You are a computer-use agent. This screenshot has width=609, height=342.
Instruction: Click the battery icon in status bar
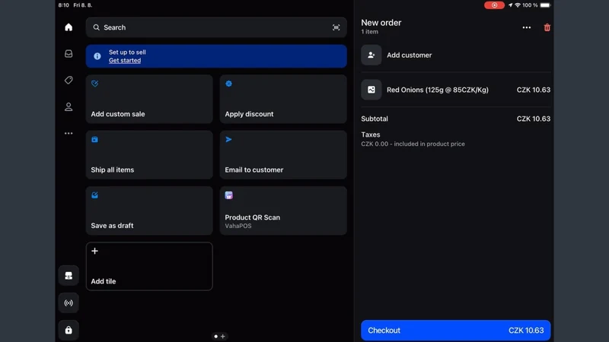545,5
